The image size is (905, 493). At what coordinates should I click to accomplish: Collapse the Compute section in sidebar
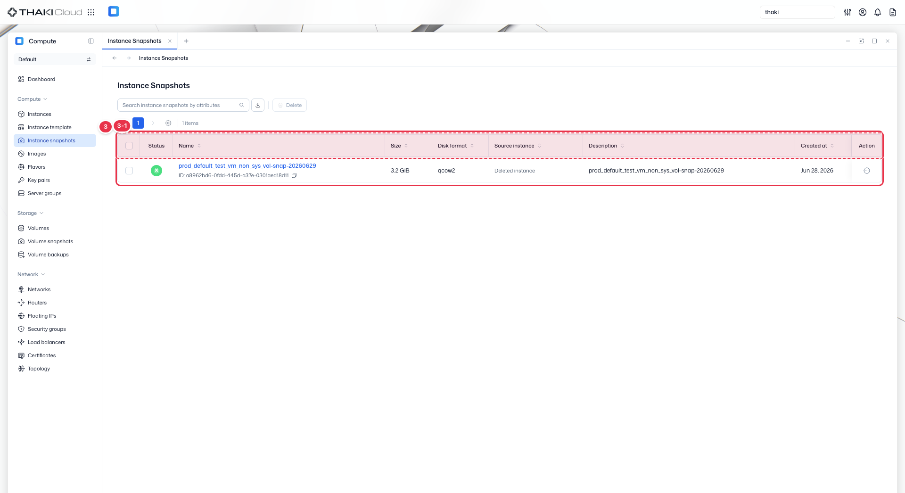click(x=33, y=99)
